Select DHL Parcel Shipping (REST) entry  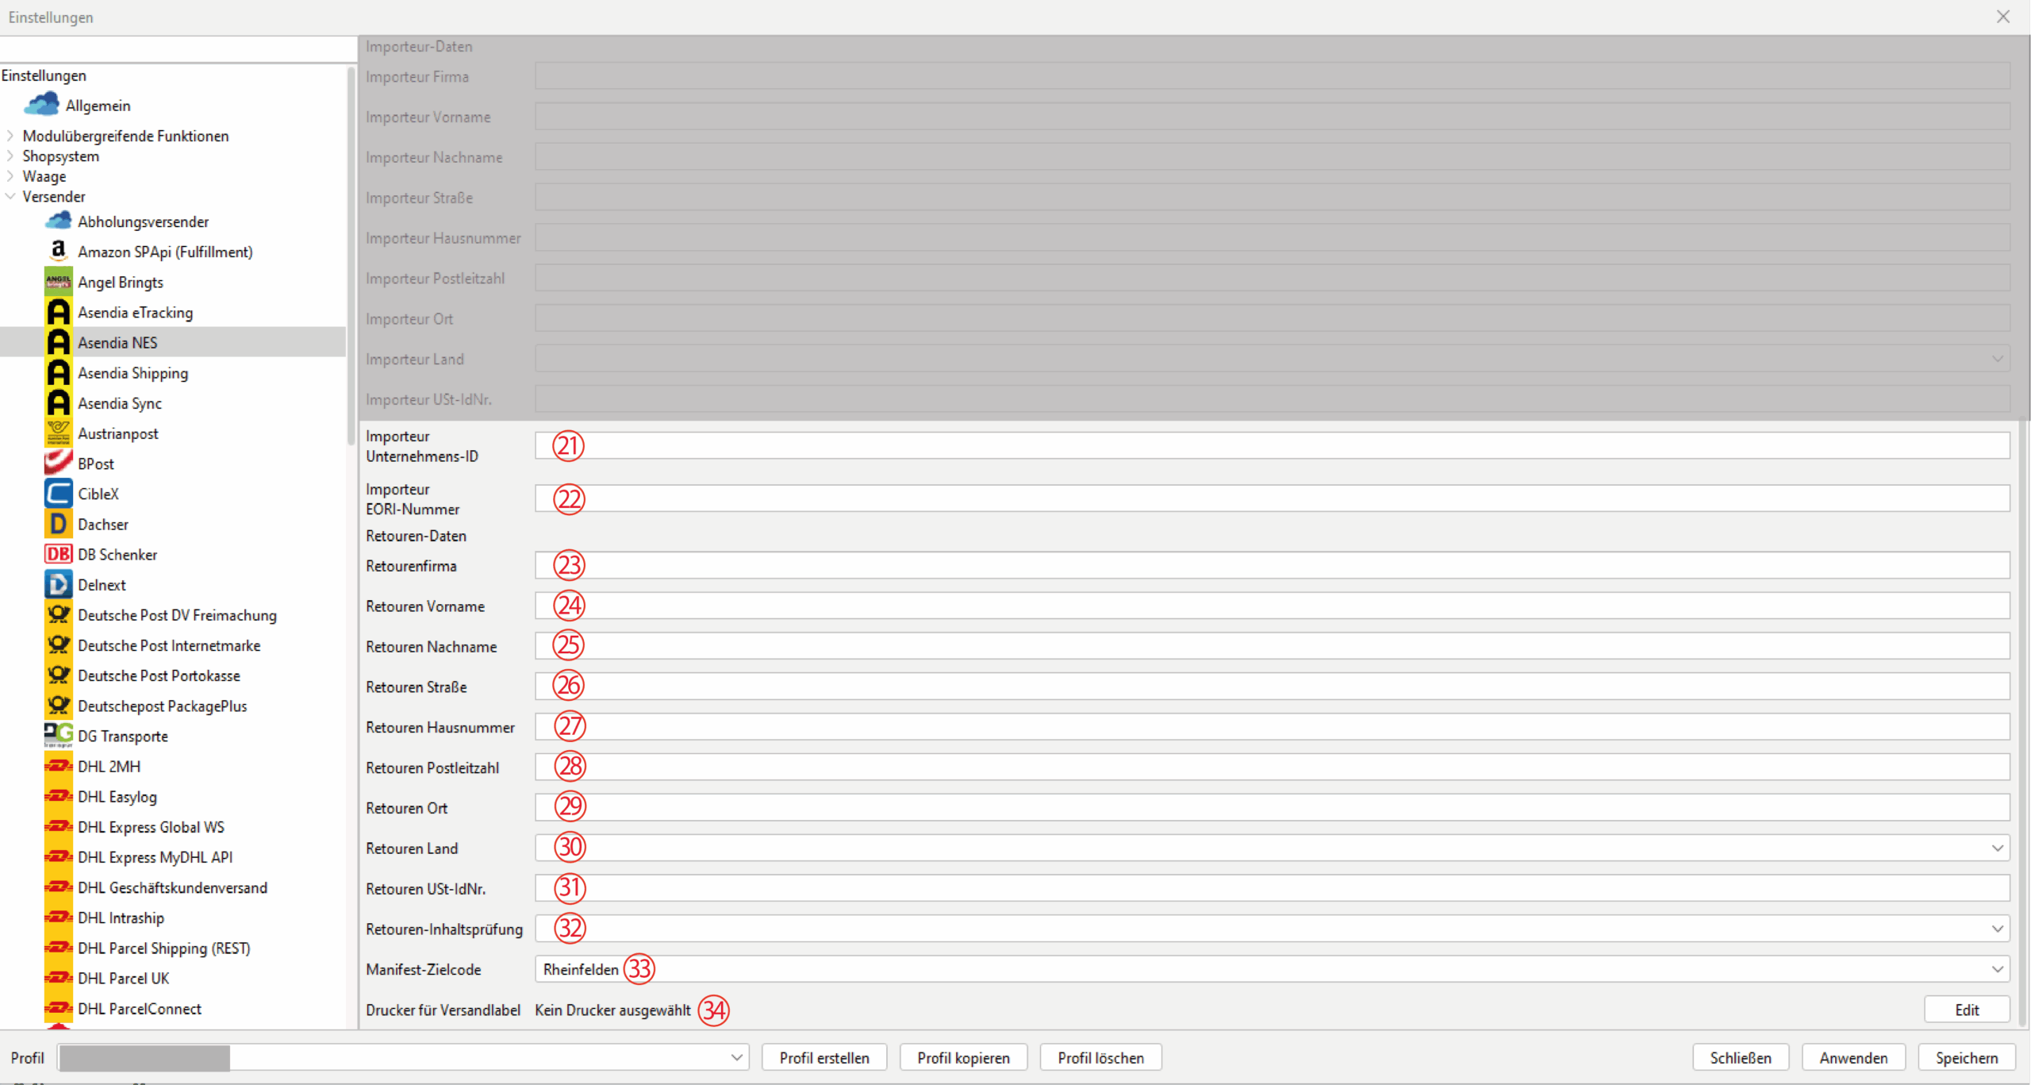[x=163, y=948]
